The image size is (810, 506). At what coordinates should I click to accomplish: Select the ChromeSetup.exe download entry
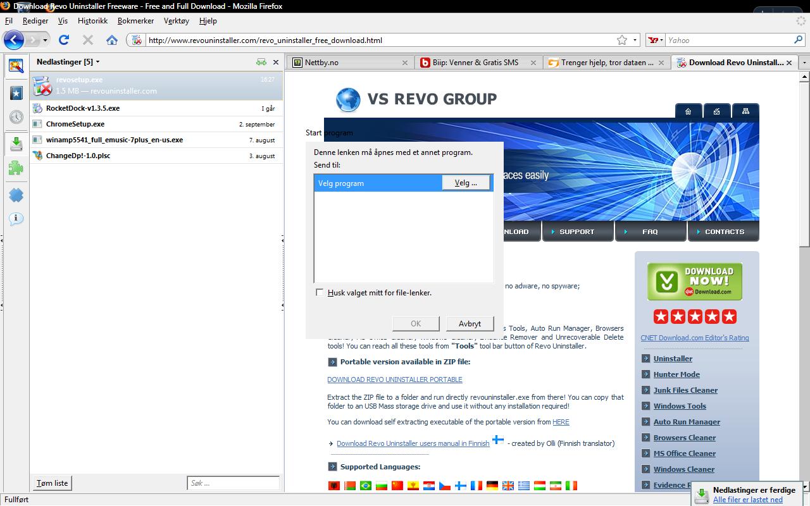click(x=156, y=124)
